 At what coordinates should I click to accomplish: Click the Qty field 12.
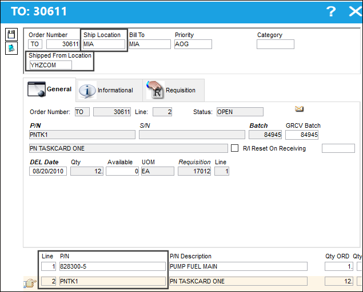(x=87, y=171)
